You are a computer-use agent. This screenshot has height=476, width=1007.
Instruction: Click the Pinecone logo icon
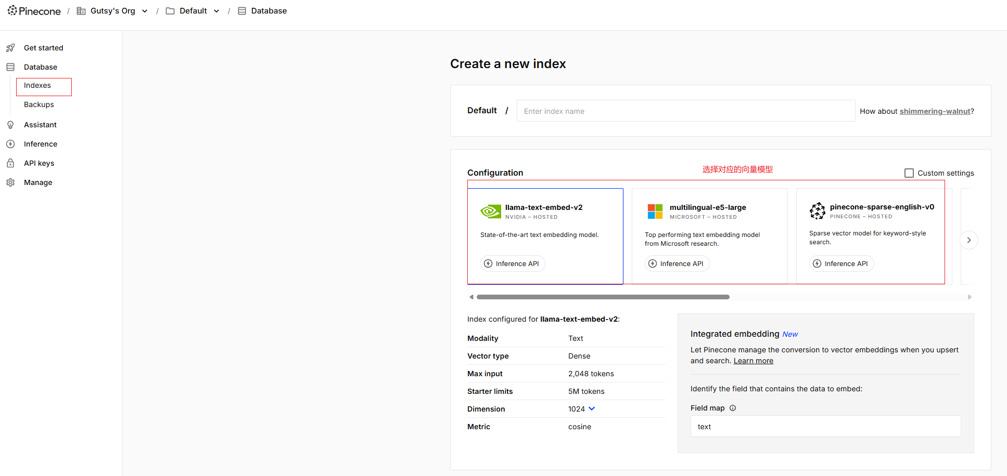click(x=12, y=10)
